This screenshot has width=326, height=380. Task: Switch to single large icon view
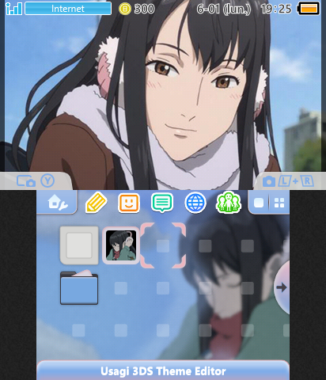(259, 203)
